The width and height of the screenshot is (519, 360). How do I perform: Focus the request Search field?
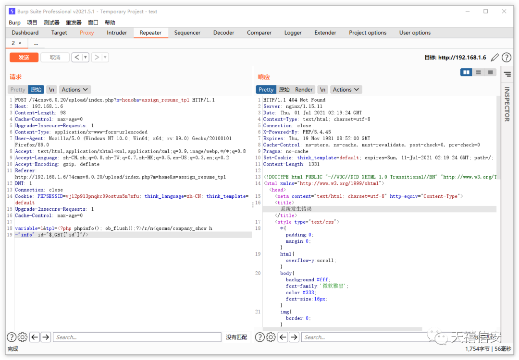pyautogui.click(x=137, y=337)
